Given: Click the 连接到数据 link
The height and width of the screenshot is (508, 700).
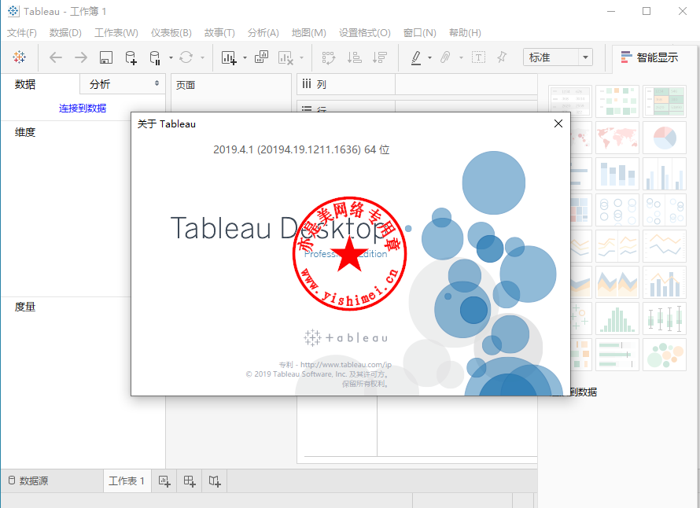Looking at the screenshot, I should point(83,108).
